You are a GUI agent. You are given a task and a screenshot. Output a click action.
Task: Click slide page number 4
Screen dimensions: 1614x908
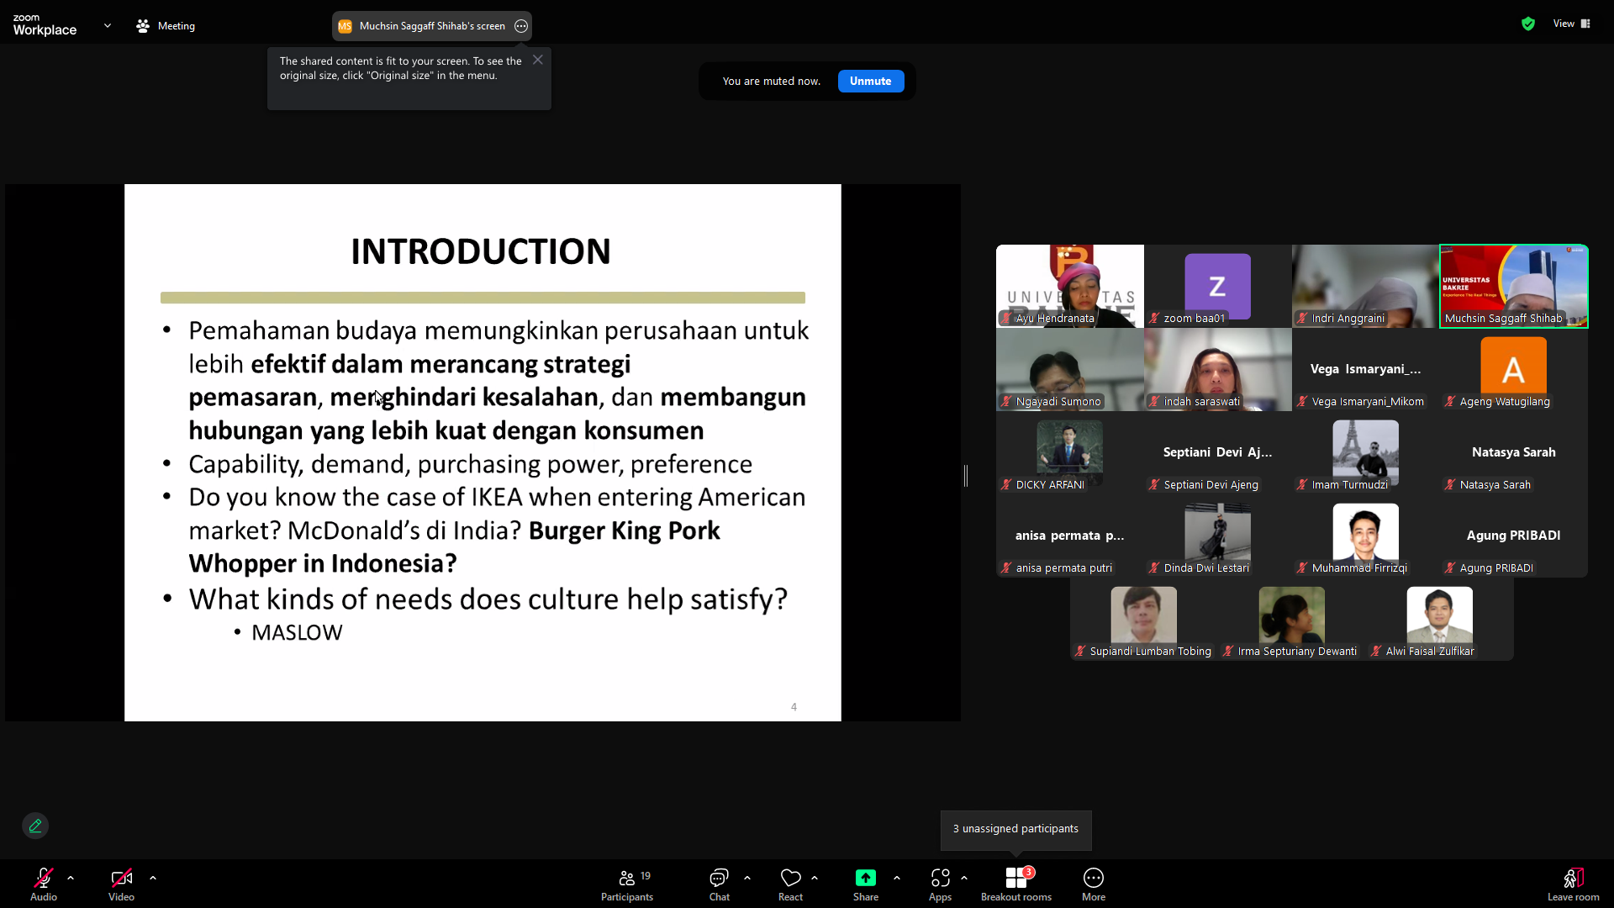[794, 707]
